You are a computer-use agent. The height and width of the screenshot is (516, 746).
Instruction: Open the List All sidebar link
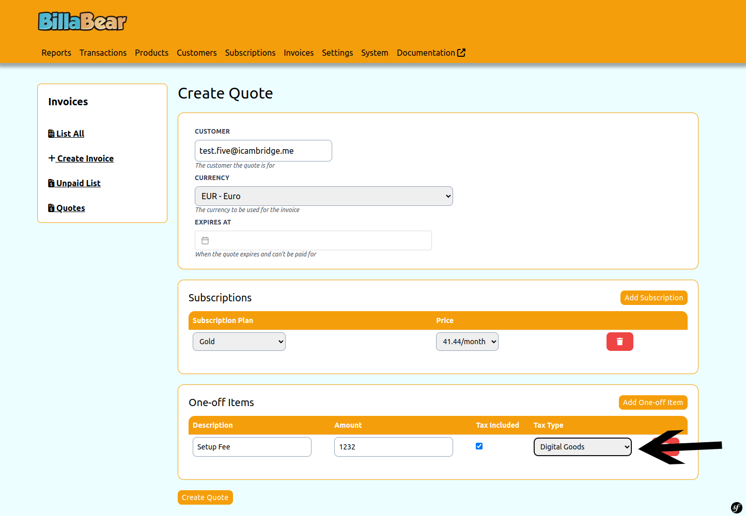[x=66, y=134]
